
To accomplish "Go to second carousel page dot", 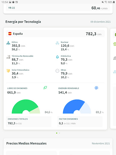I will point(60,133).
